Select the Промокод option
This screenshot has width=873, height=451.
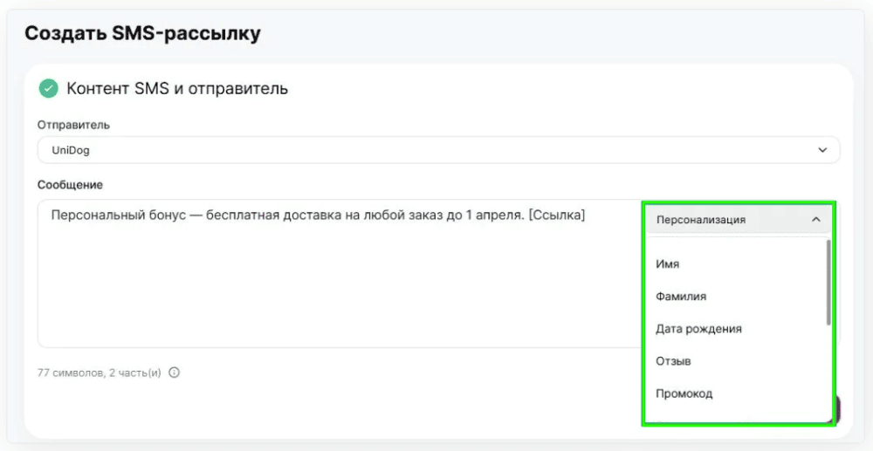pos(684,393)
